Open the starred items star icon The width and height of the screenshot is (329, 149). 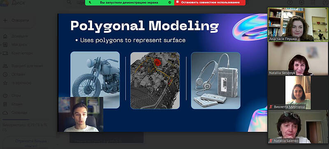pyautogui.click(x=5, y=83)
